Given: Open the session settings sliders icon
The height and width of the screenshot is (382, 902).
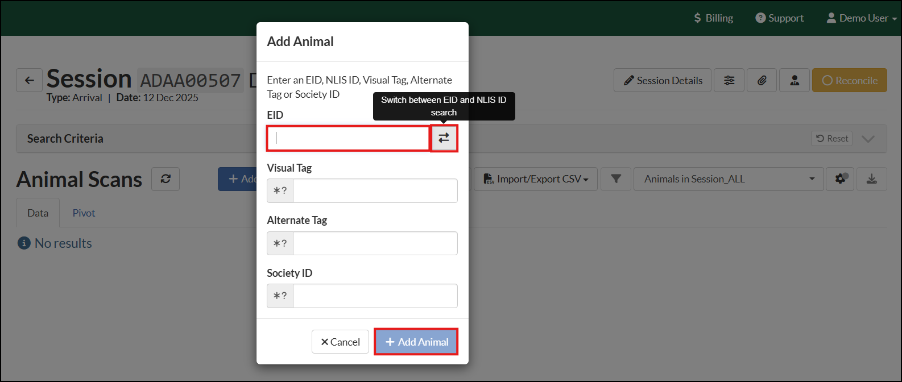Looking at the screenshot, I should coord(729,80).
